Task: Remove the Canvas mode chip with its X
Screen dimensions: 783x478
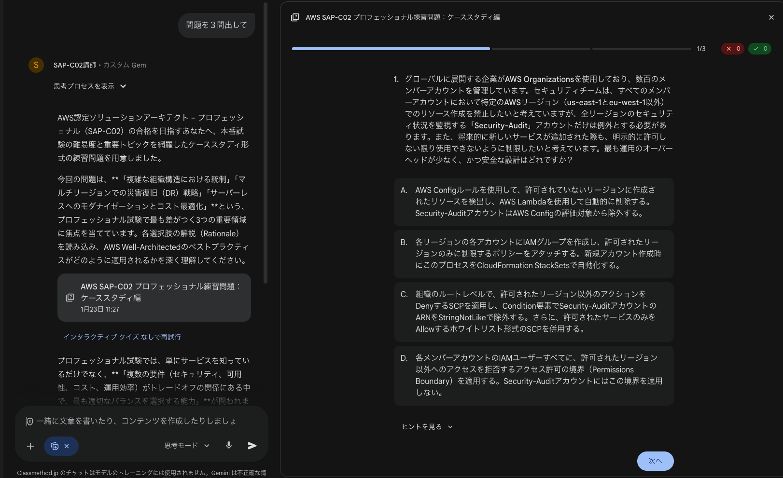Action: pos(67,446)
